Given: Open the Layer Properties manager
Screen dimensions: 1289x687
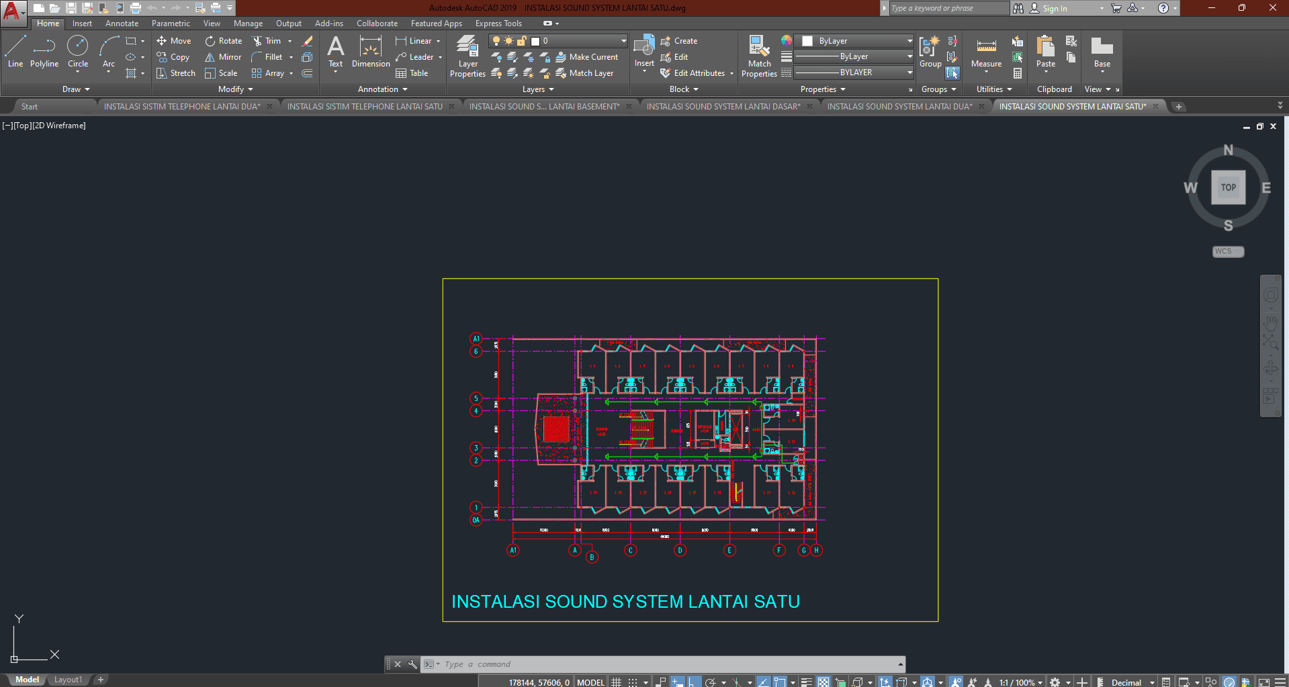Looking at the screenshot, I should coord(468,56).
